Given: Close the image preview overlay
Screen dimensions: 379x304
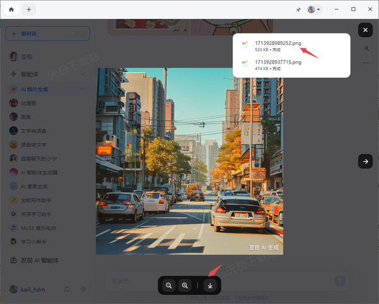Looking at the screenshot, I should pos(365,30).
